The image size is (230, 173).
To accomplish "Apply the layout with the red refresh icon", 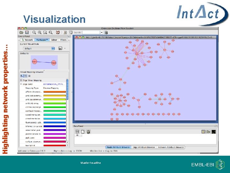I will (x=58, y=32).
